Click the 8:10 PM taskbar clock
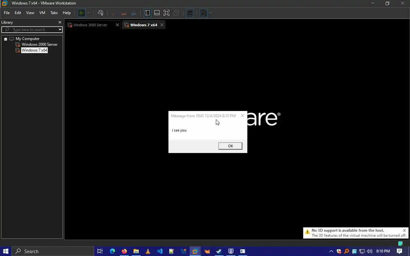Image resolution: width=410 pixels, height=256 pixels. (383, 251)
